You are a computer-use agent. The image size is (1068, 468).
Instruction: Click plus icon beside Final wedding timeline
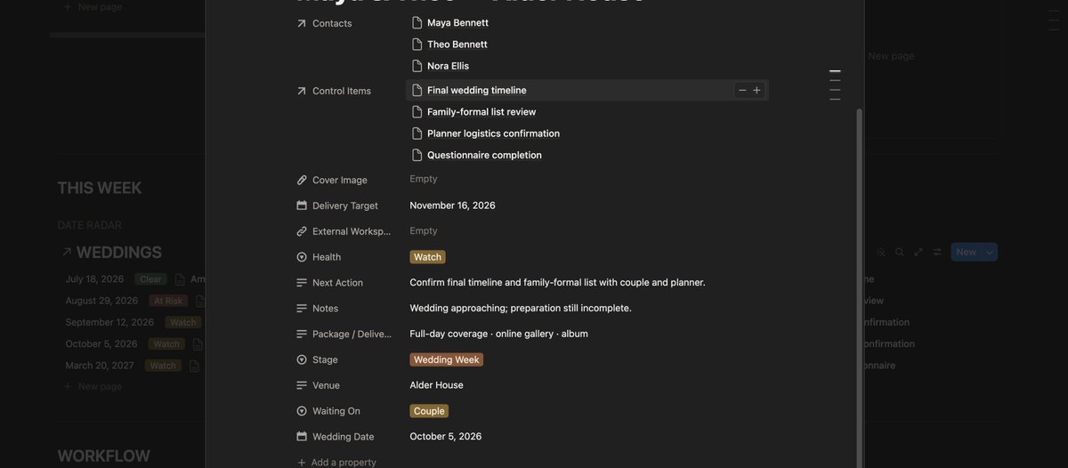coord(757,90)
